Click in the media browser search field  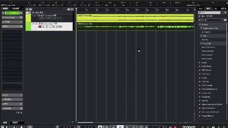211,13
